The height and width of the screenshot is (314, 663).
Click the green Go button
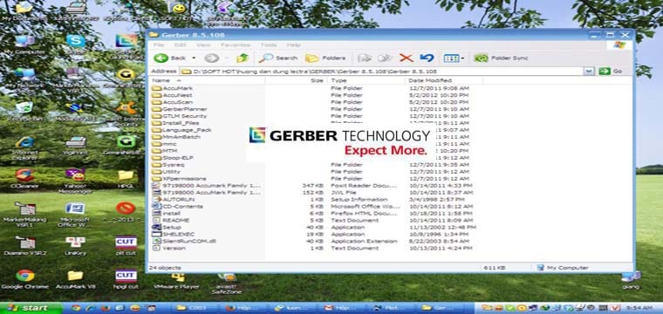[611, 72]
